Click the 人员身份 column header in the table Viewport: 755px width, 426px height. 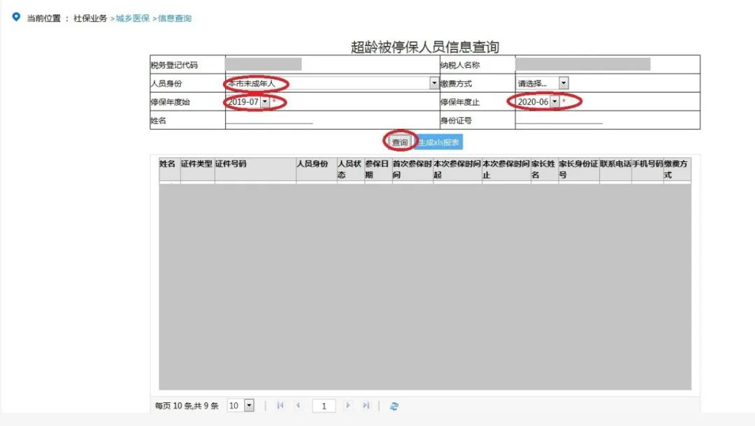pyautogui.click(x=317, y=169)
